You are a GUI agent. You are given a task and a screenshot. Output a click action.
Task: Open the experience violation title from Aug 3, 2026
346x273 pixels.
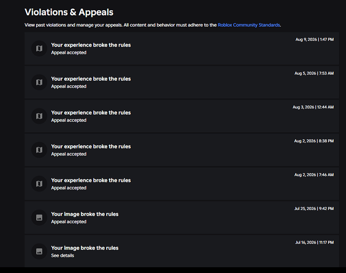[x=91, y=112]
